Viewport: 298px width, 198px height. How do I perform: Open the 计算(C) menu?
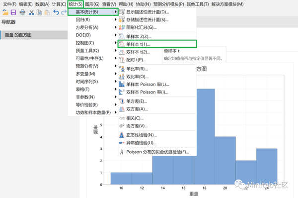(59, 4)
